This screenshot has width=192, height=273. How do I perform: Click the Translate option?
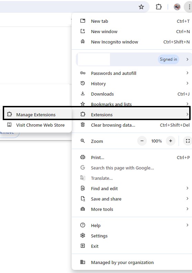(x=132, y=178)
